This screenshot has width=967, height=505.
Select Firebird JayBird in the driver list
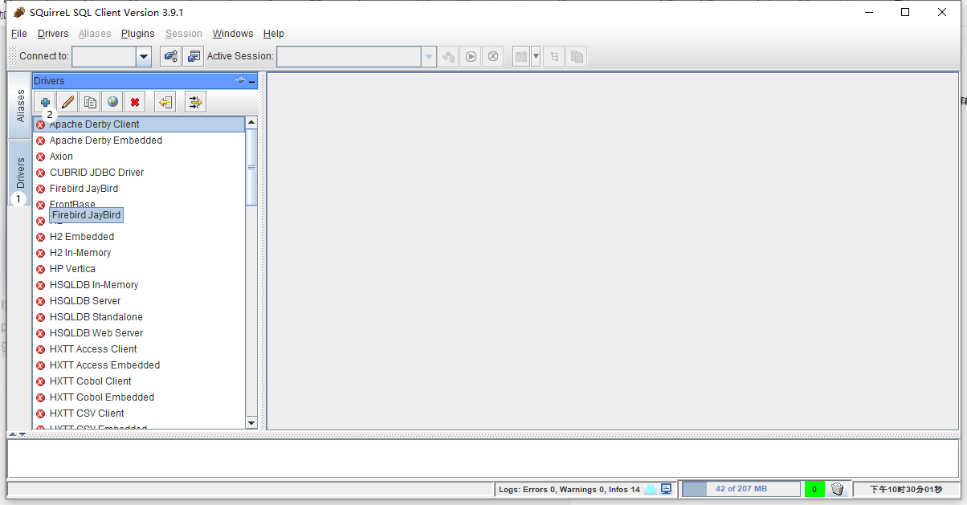139,189
